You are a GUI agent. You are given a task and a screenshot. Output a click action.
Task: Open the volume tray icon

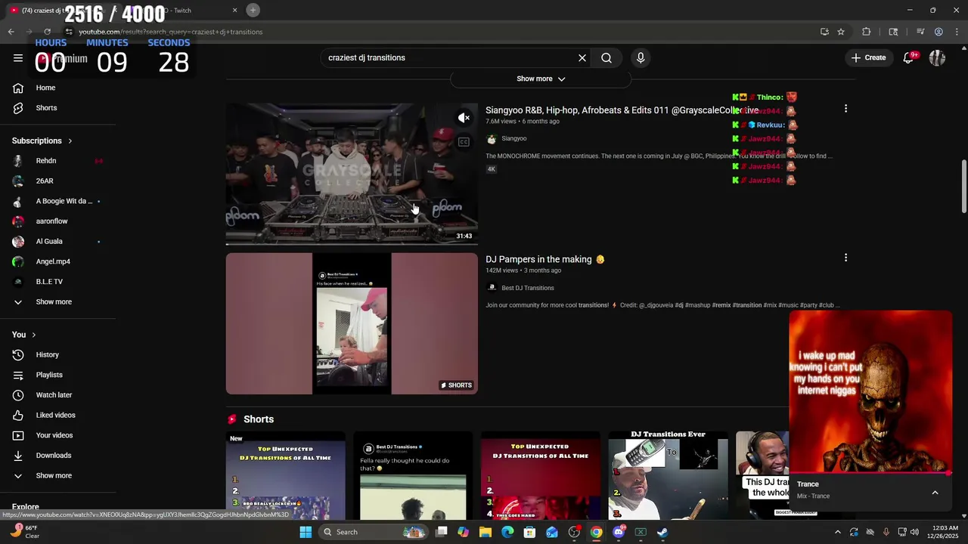coord(914,532)
